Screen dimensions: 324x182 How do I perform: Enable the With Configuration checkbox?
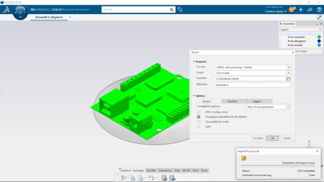(x=198, y=112)
